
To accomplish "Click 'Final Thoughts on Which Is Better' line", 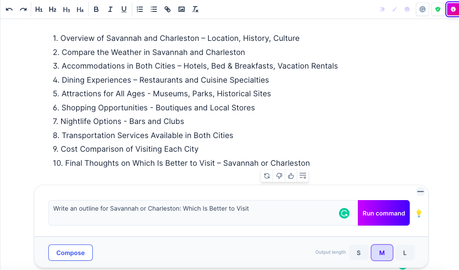I will (181, 163).
